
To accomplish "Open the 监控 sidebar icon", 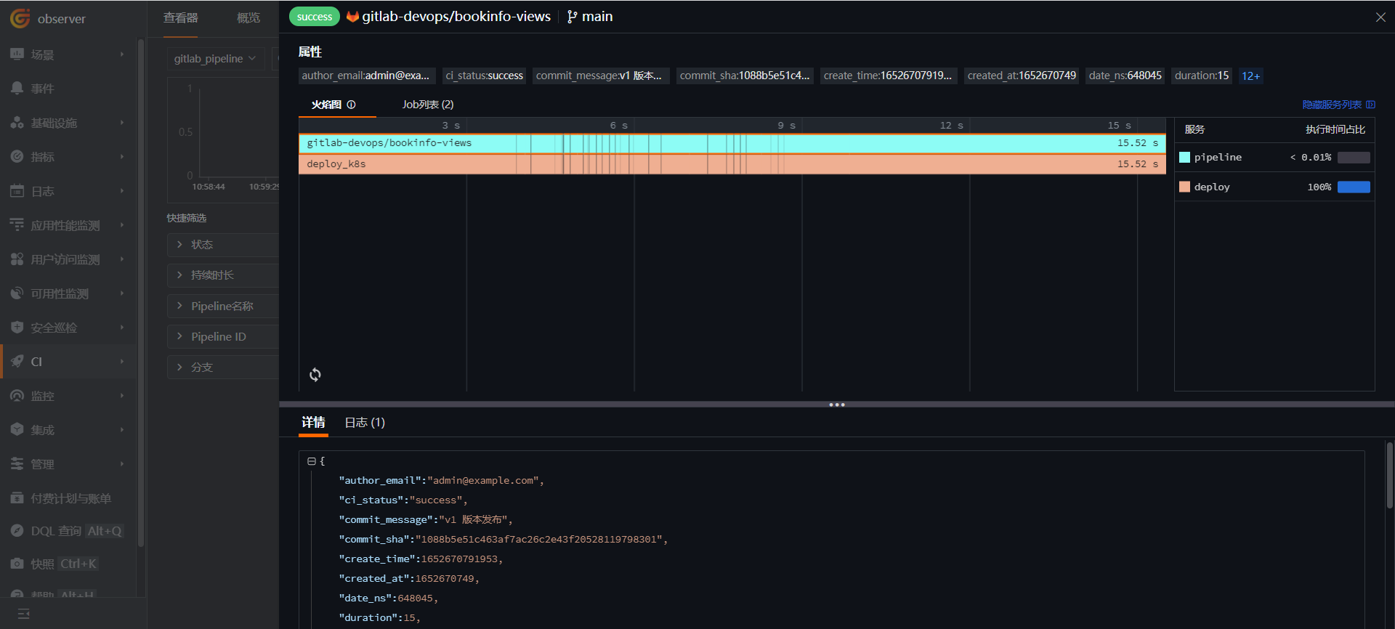I will click(x=17, y=396).
